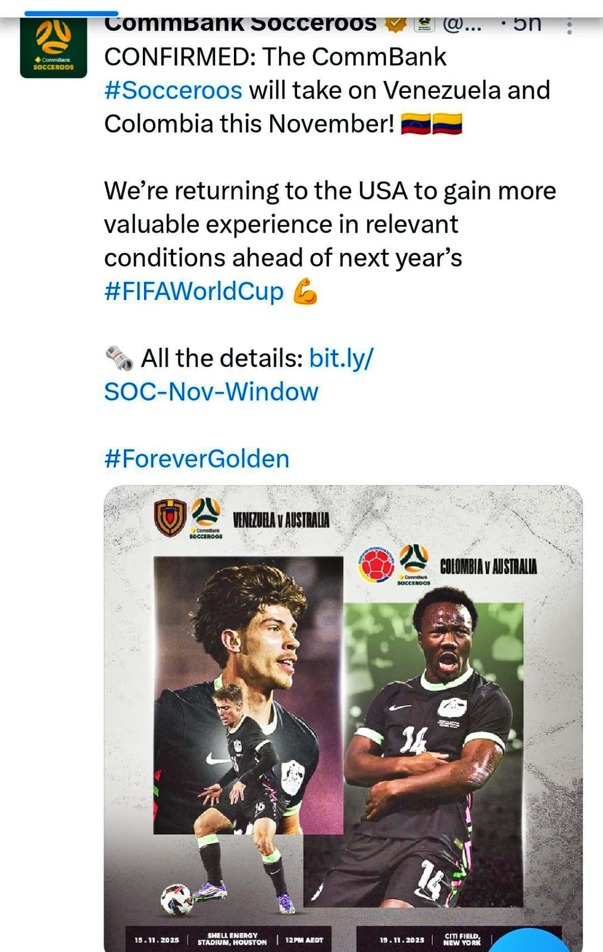Image resolution: width=603 pixels, height=952 pixels.
Task: Open the Venezuela v Australia player photo
Action: click(x=248, y=696)
